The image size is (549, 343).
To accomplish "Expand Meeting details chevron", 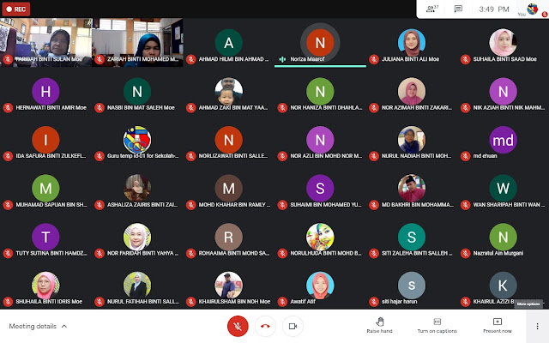I will pyautogui.click(x=64, y=326).
